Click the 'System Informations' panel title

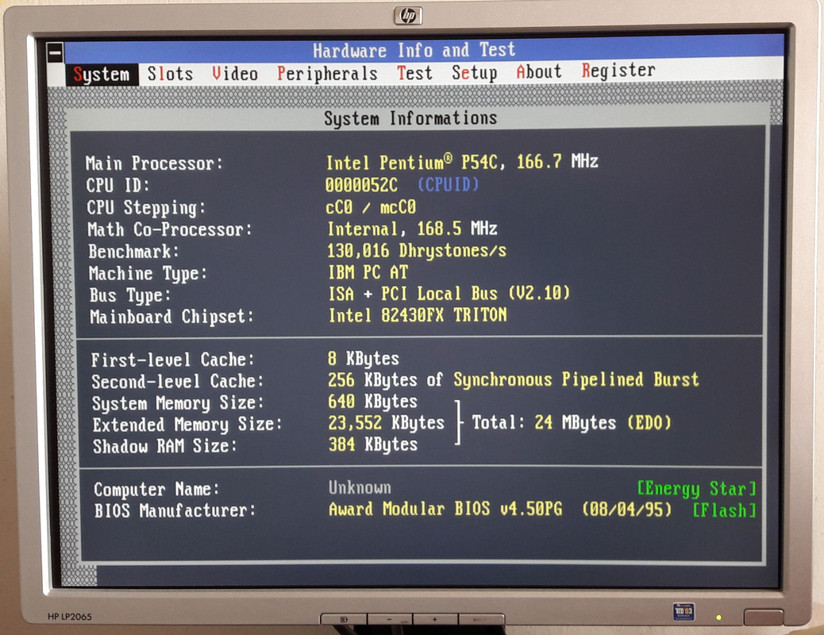pyautogui.click(x=410, y=118)
